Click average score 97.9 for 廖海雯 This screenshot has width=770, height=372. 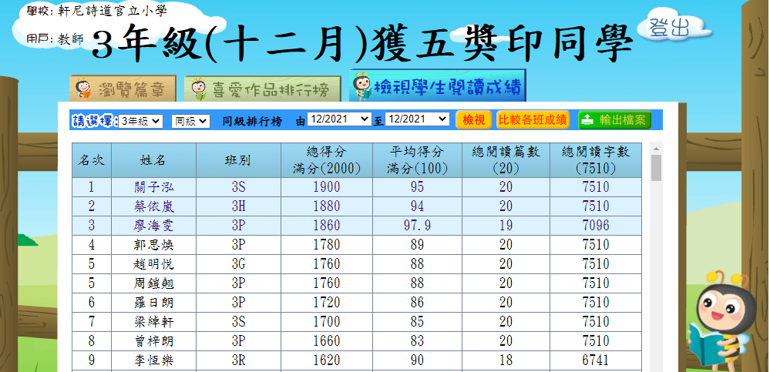[418, 225]
